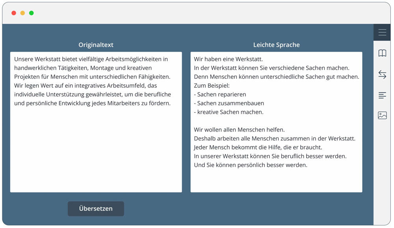Viewport: 394px width, 228px height.
Task: Click the line "Wir wollen allen Menschen helfen."
Action: click(239, 130)
